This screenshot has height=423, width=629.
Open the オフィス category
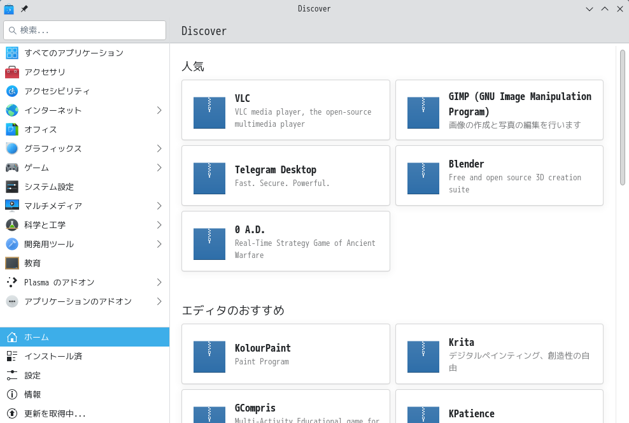(85, 129)
